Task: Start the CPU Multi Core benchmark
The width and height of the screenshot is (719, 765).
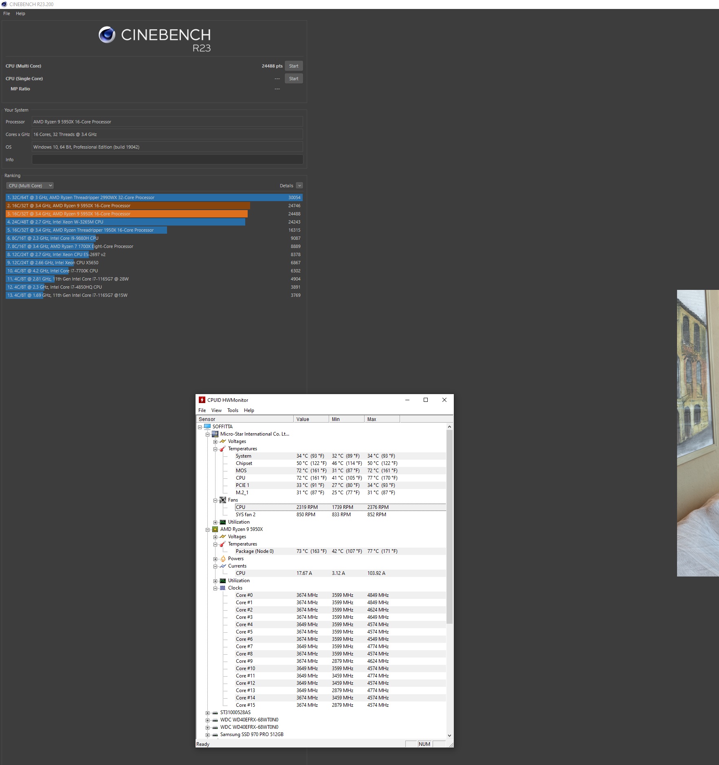Action: click(x=294, y=66)
